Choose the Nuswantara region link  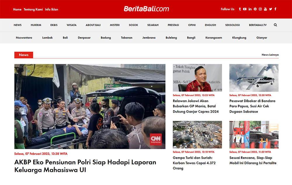[24, 38]
